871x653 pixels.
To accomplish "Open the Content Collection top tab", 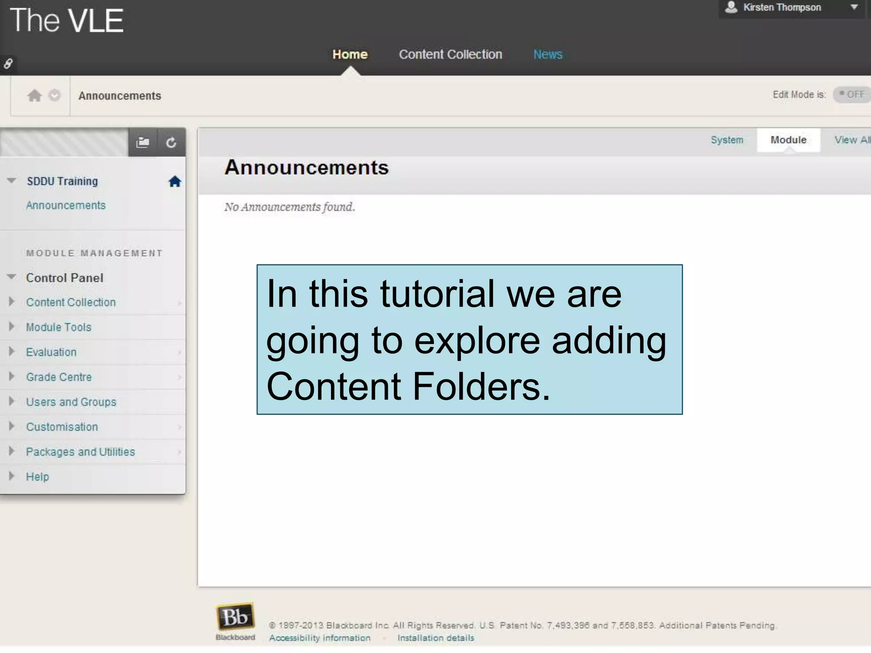I will [x=450, y=54].
